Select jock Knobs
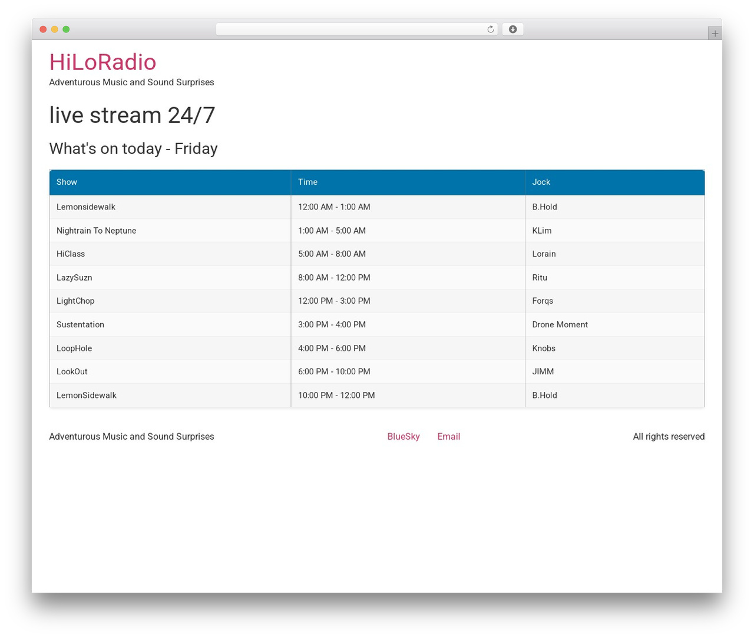Screen dimensions: 754x638 544,348
